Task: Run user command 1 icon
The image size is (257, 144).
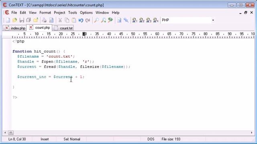Action: point(135,20)
